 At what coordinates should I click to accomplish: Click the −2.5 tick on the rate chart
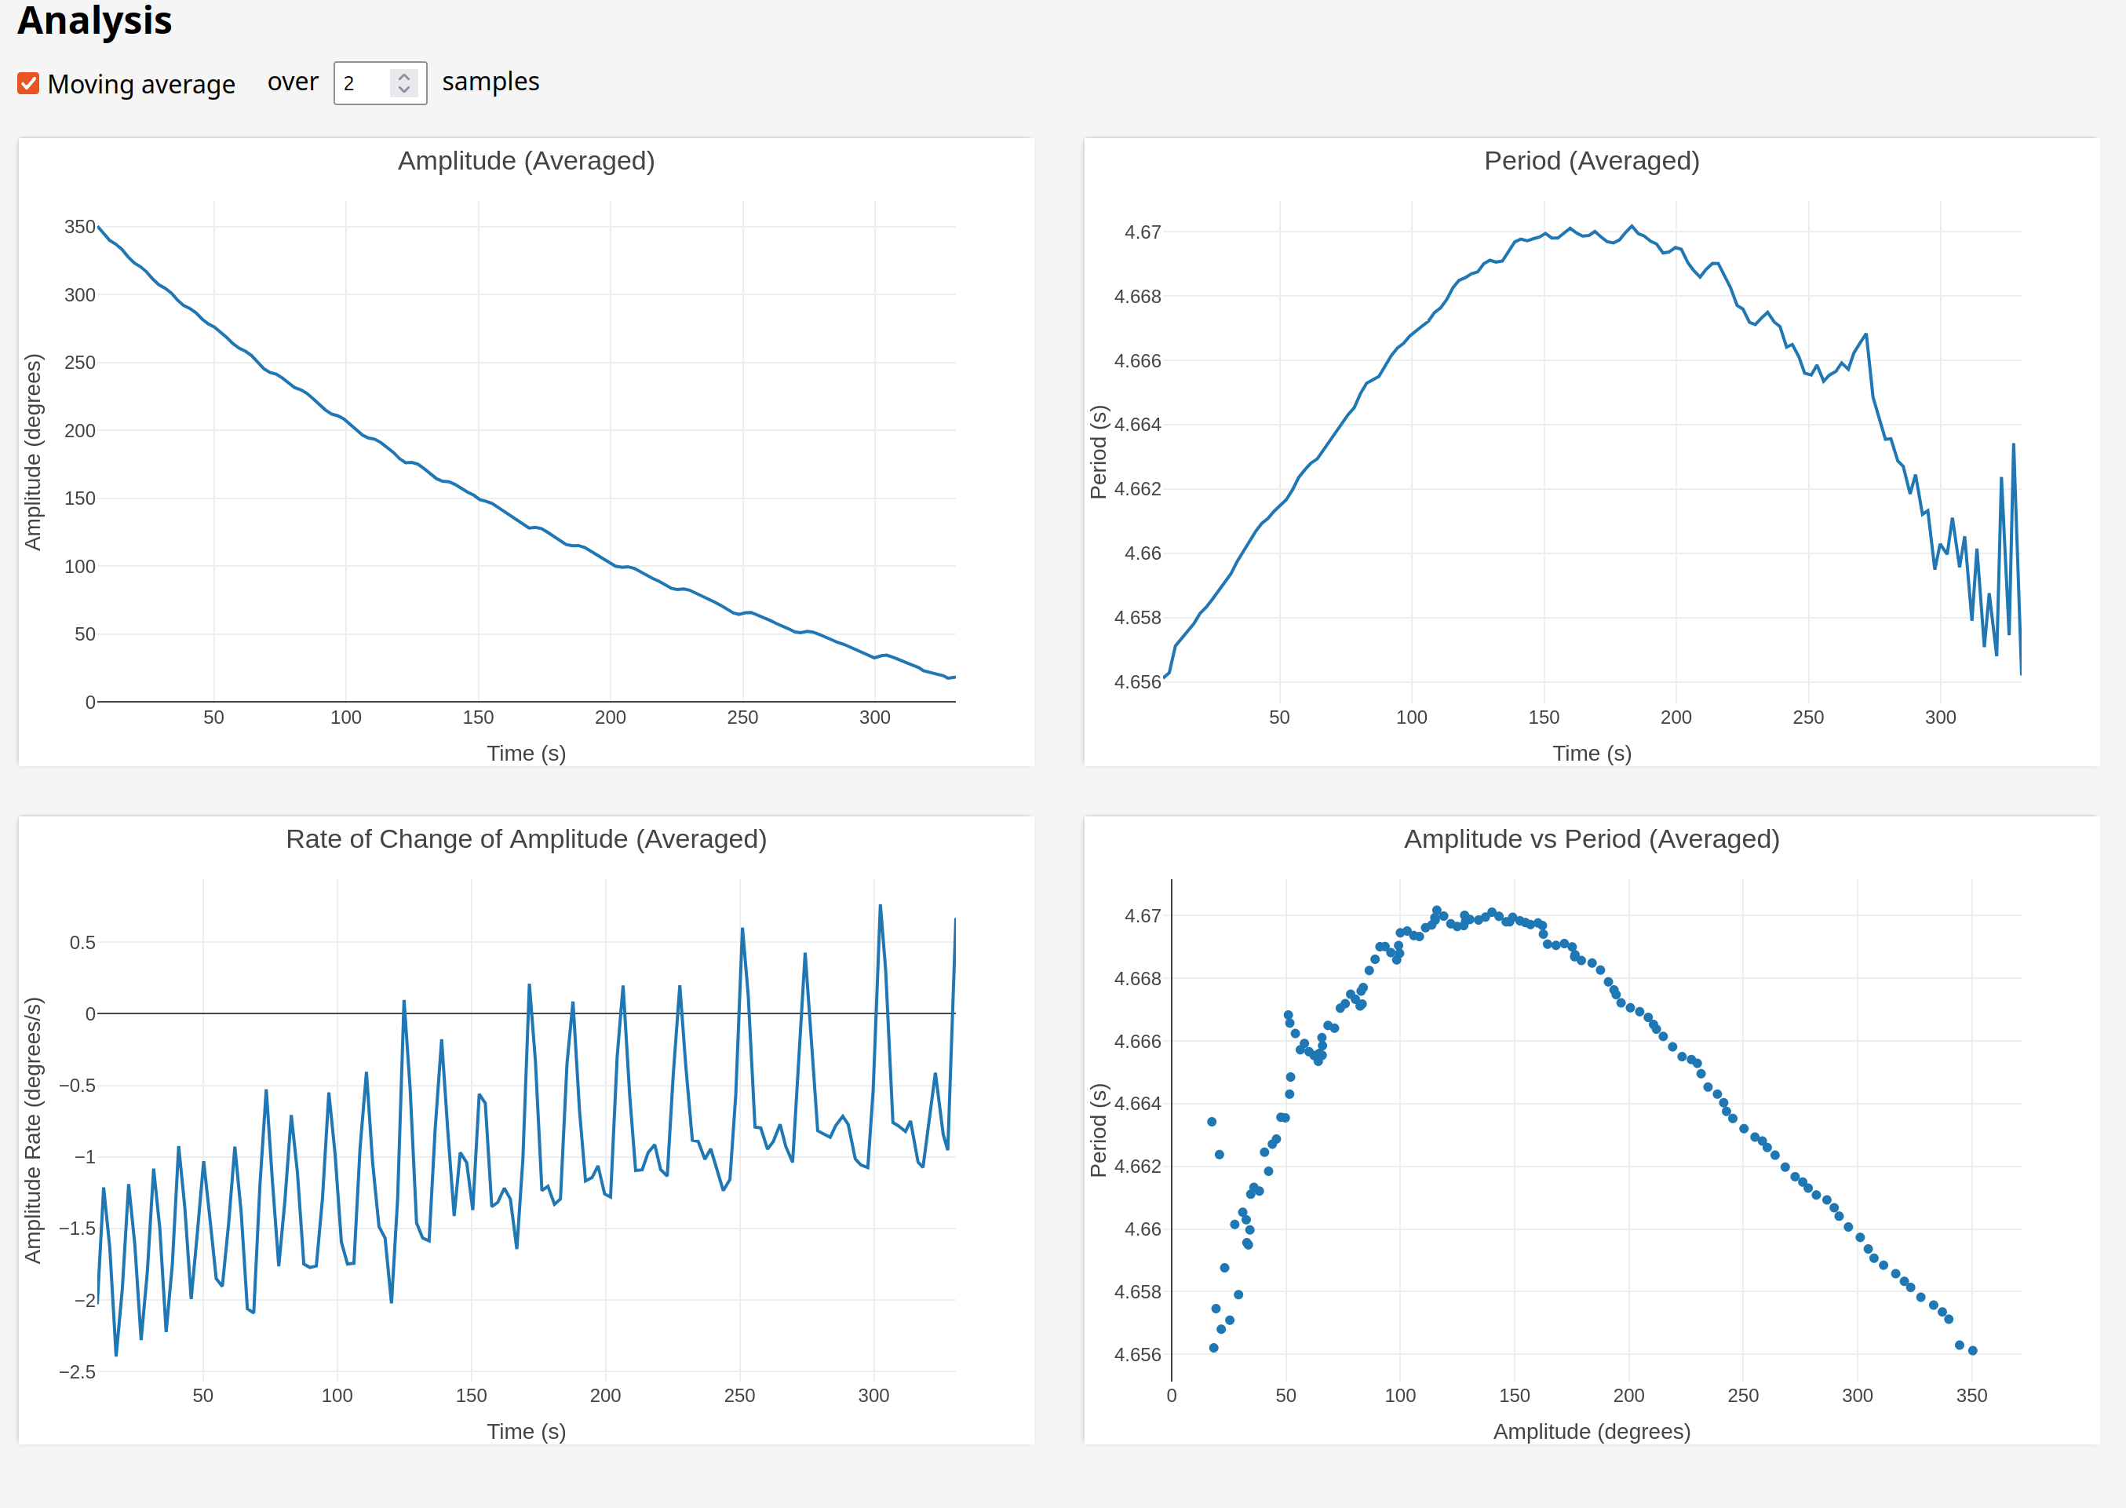pos(76,1371)
